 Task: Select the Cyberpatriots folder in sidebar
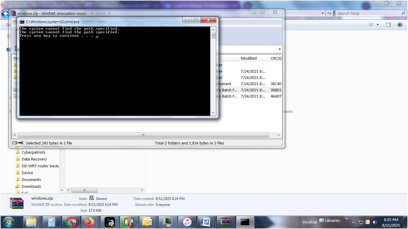click(33, 152)
